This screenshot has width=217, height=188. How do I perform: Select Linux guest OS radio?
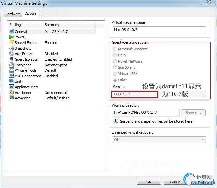(x=115, y=55)
